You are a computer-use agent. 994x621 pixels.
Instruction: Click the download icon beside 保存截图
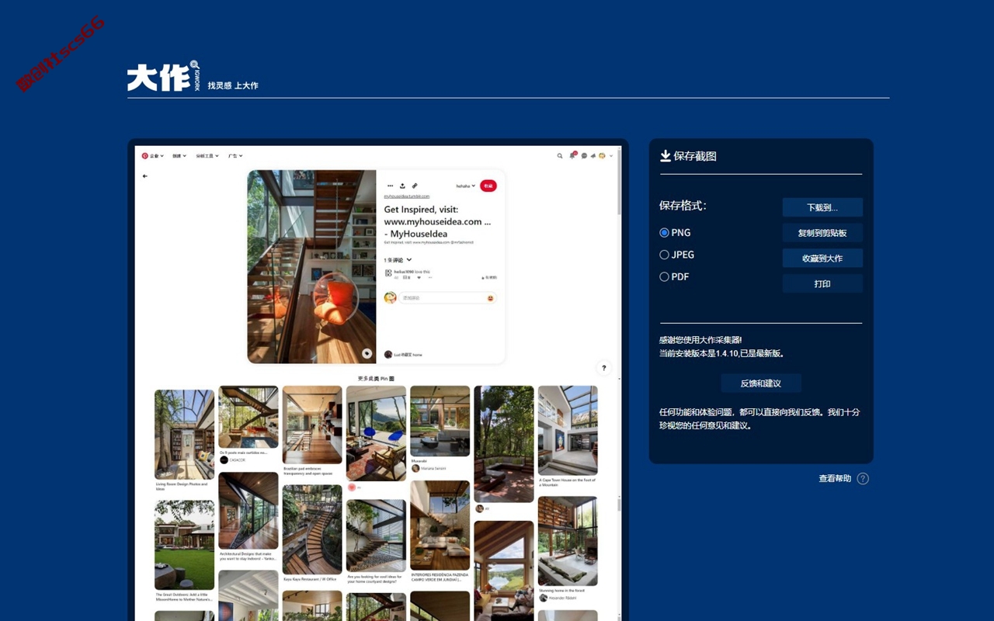point(666,156)
